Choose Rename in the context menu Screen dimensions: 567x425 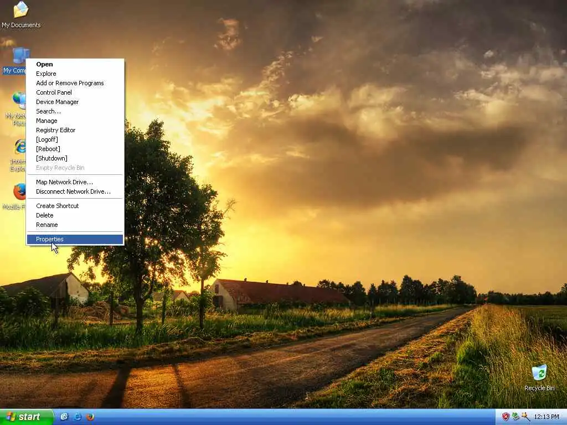75,225
